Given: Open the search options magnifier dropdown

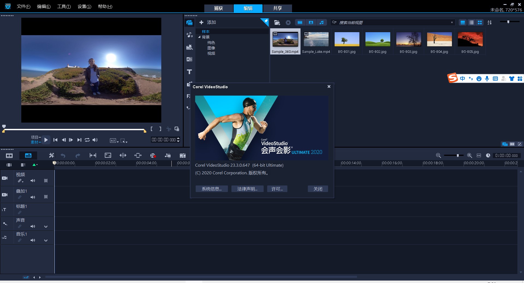Looking at the screenshot, I should (334, 22).
